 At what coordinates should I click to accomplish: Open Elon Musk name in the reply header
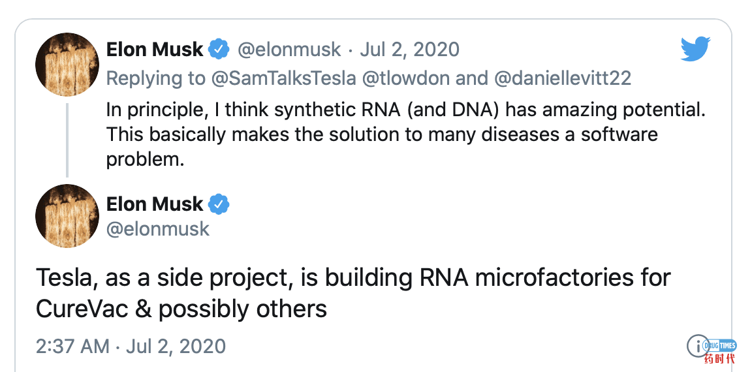pos(155,50)
